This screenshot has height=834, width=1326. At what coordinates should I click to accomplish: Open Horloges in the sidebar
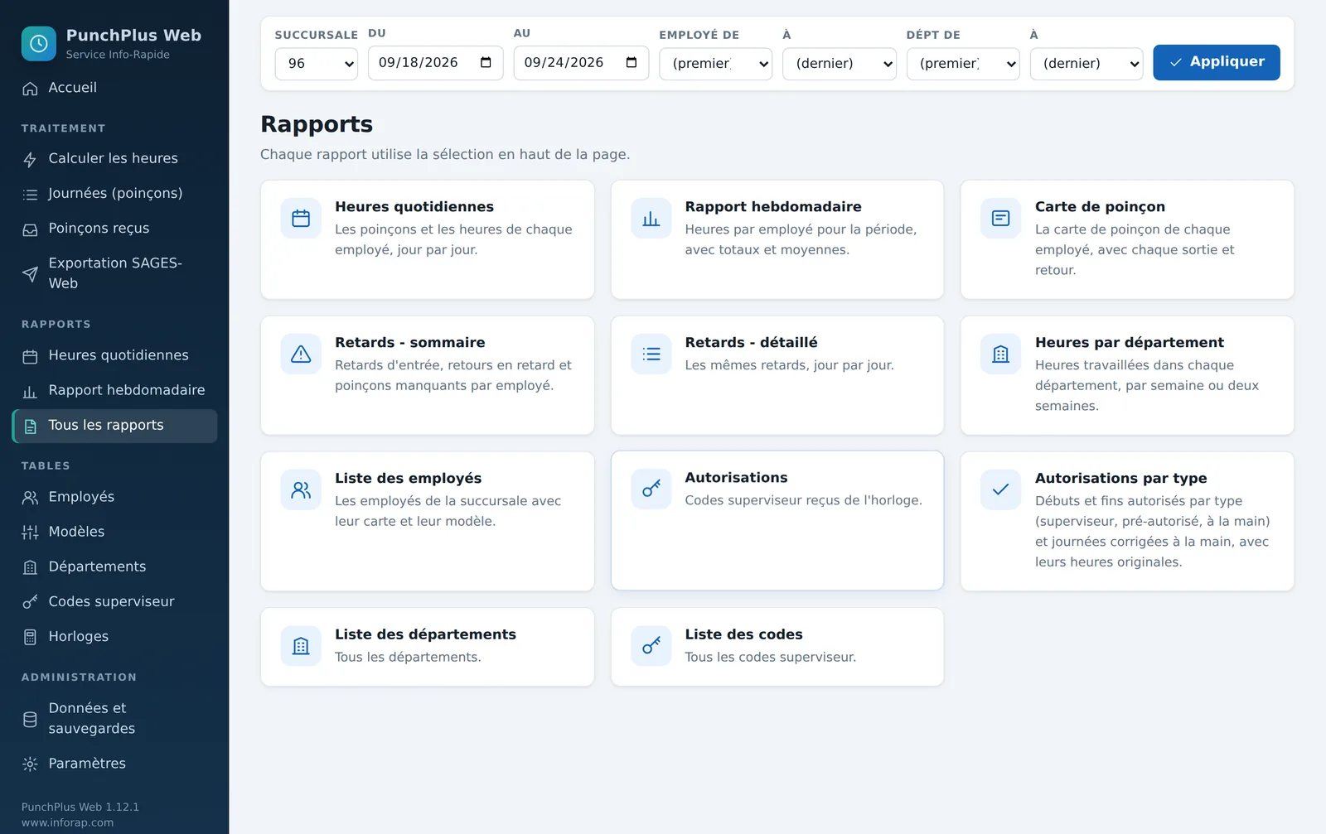[x=114, y=636]
